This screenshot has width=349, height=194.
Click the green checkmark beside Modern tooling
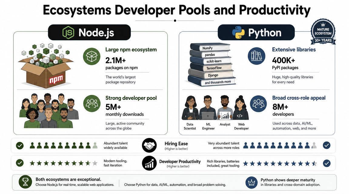click(x=20, y=163)
